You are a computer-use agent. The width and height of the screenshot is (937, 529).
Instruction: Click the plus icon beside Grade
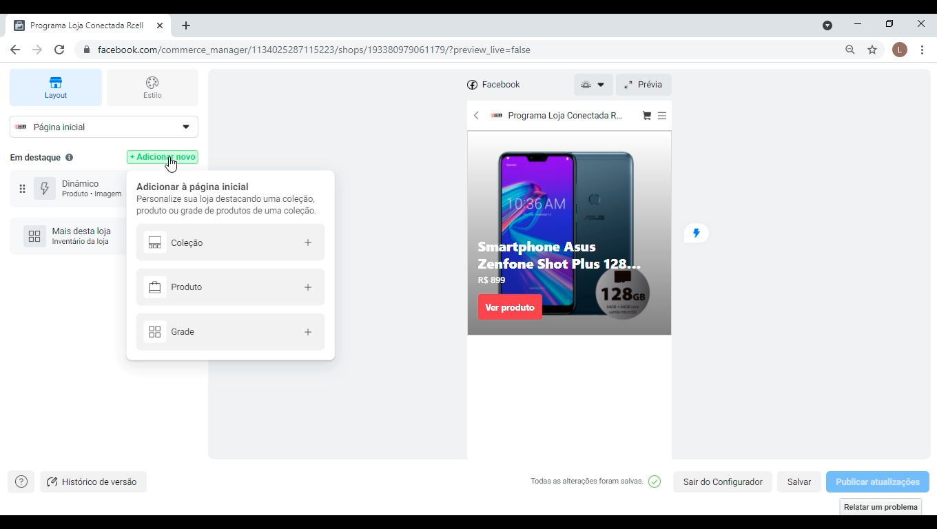click(308, 332)
